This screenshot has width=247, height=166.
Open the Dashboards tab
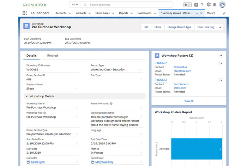point(144,13)
